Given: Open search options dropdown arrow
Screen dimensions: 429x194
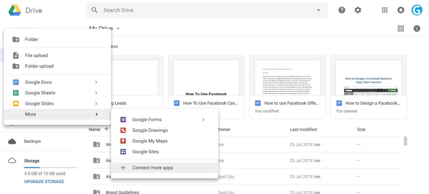Looking at the screenshot, I should [318, 10].
